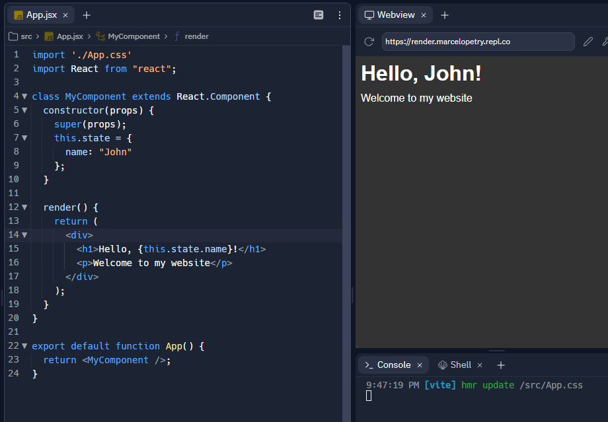Viewport: 608px width, 422px height.
Task: Click the Shell tab's shell icon
Action: click(443, 365)
